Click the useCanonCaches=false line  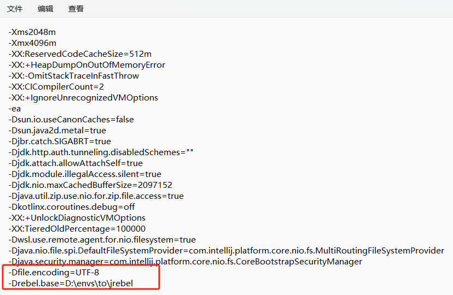click(x=71, y=120)
